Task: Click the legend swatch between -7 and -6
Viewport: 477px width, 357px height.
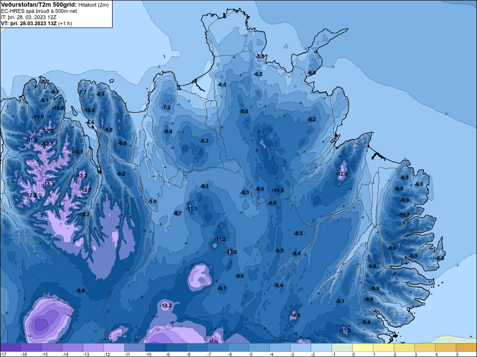Action: (218, 347)
